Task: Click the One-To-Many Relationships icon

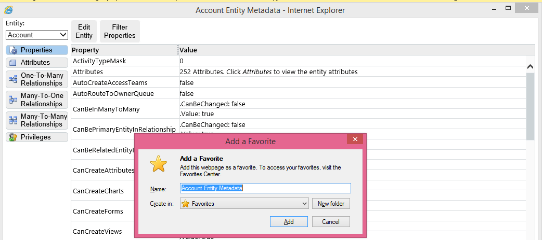Action: [14, 79]
